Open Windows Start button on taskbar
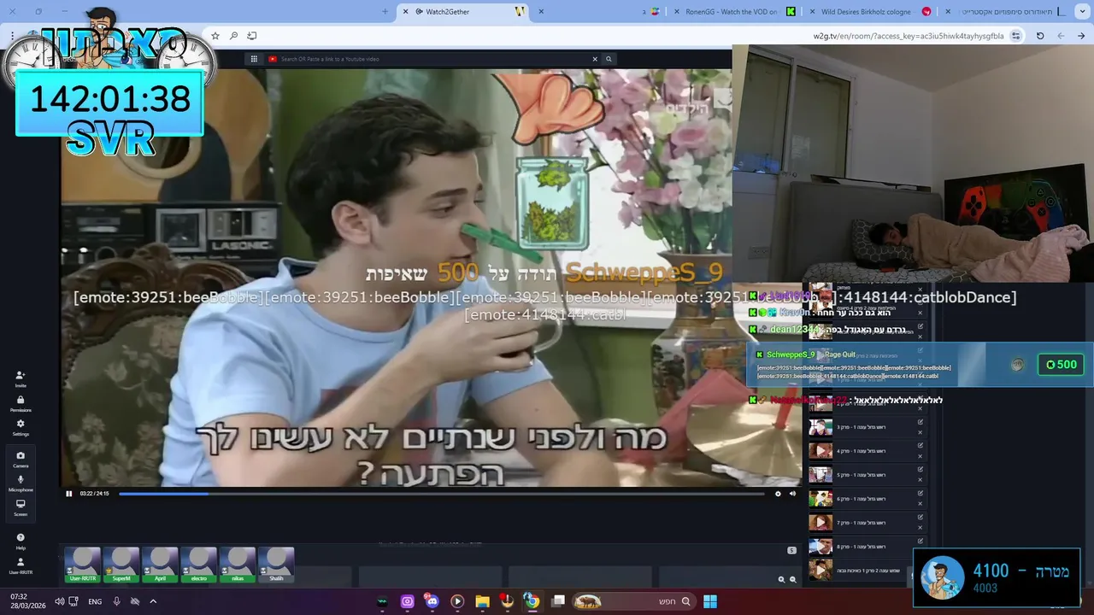Screen dimensions: 1094x615 [709, 601]
